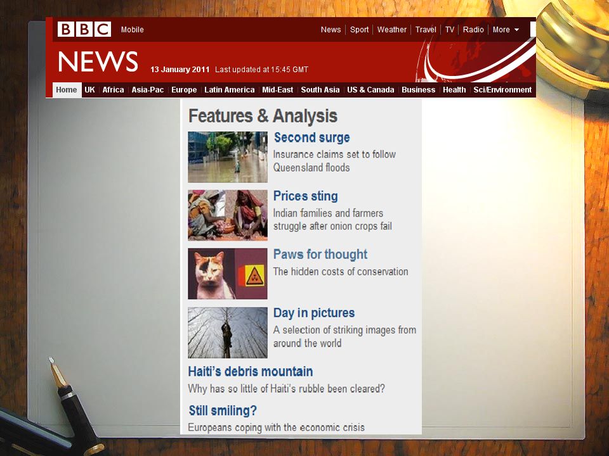Open the Travel section

[426, 30]
